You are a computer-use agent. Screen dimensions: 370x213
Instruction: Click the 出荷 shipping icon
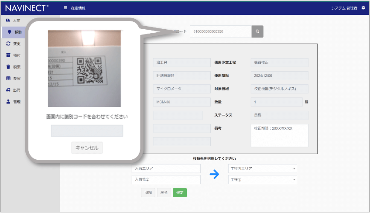coord(8,90)
